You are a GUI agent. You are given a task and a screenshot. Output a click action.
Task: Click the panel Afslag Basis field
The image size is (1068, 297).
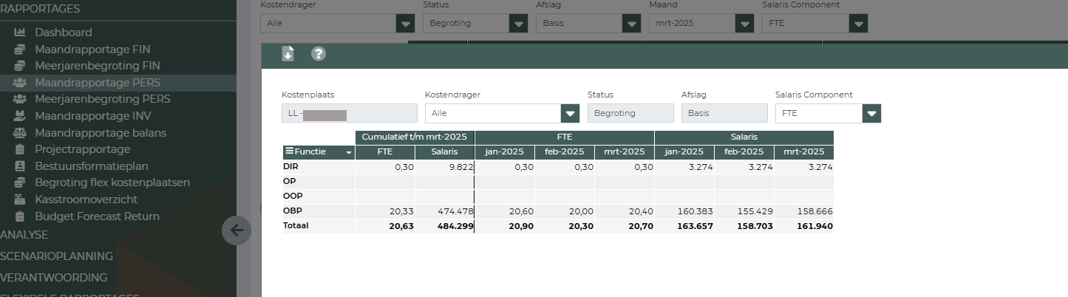(x=724, y=113)
